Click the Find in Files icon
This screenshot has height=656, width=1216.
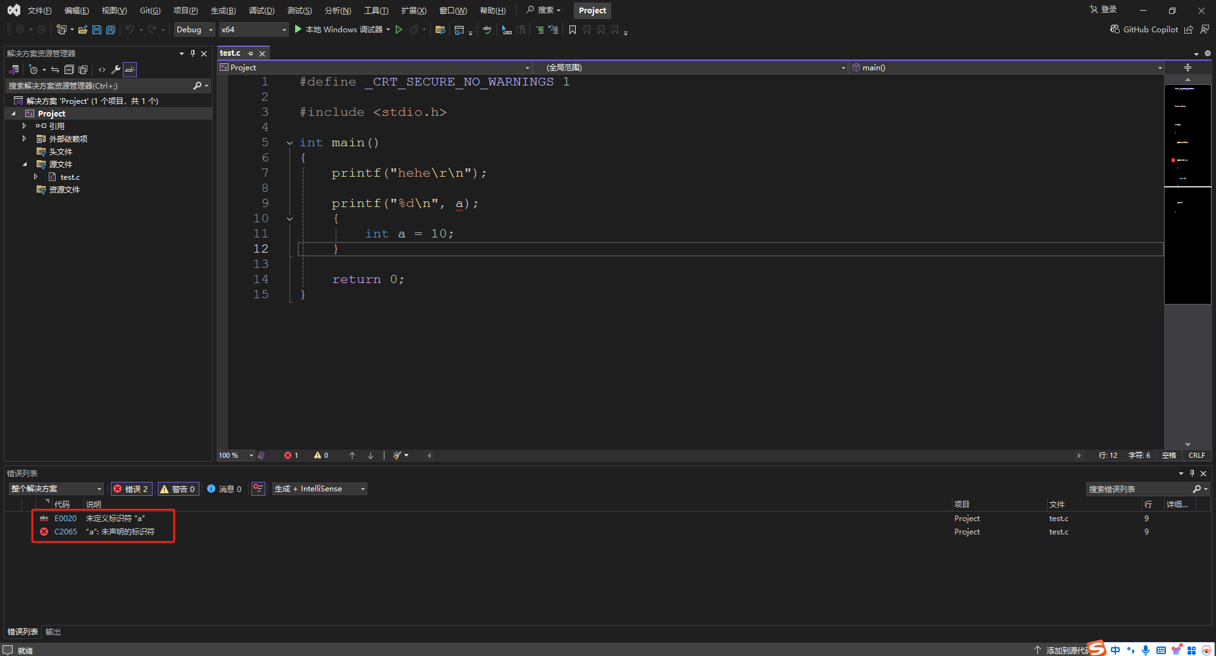440,30
